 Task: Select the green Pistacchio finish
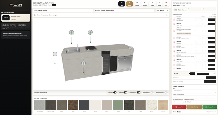tap(118, 105)
